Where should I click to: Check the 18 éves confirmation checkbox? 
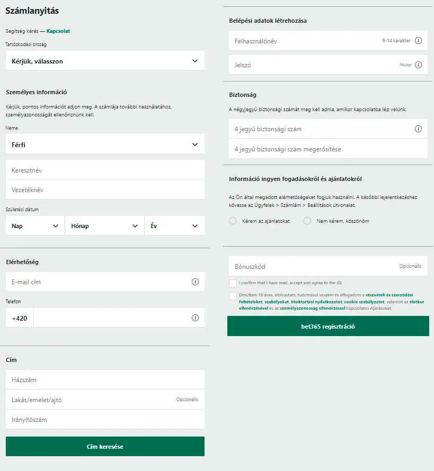pos(232,296)
